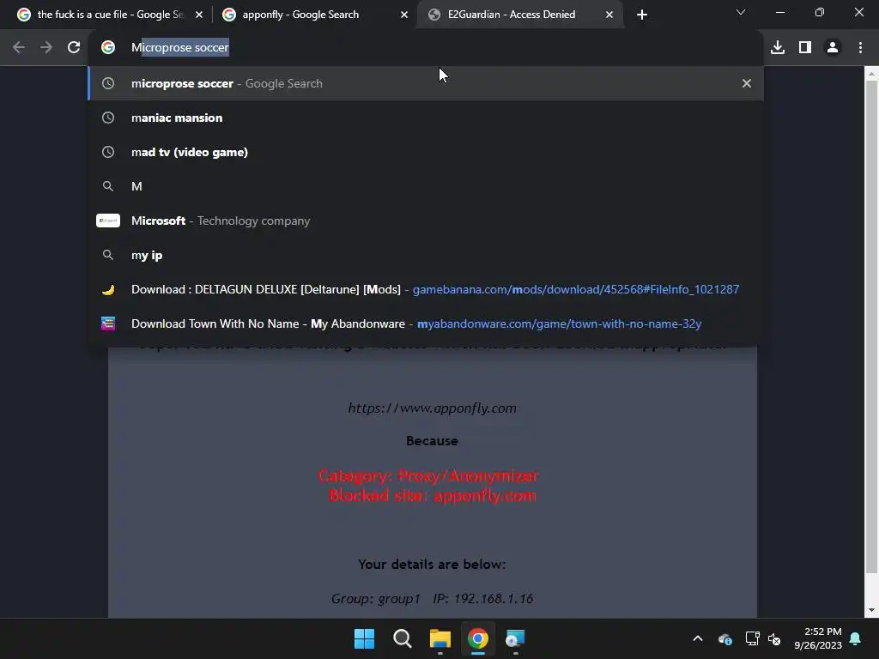
Task: Expand the tab search chevron
Action: pyautogui.click(x=741, y=12)
